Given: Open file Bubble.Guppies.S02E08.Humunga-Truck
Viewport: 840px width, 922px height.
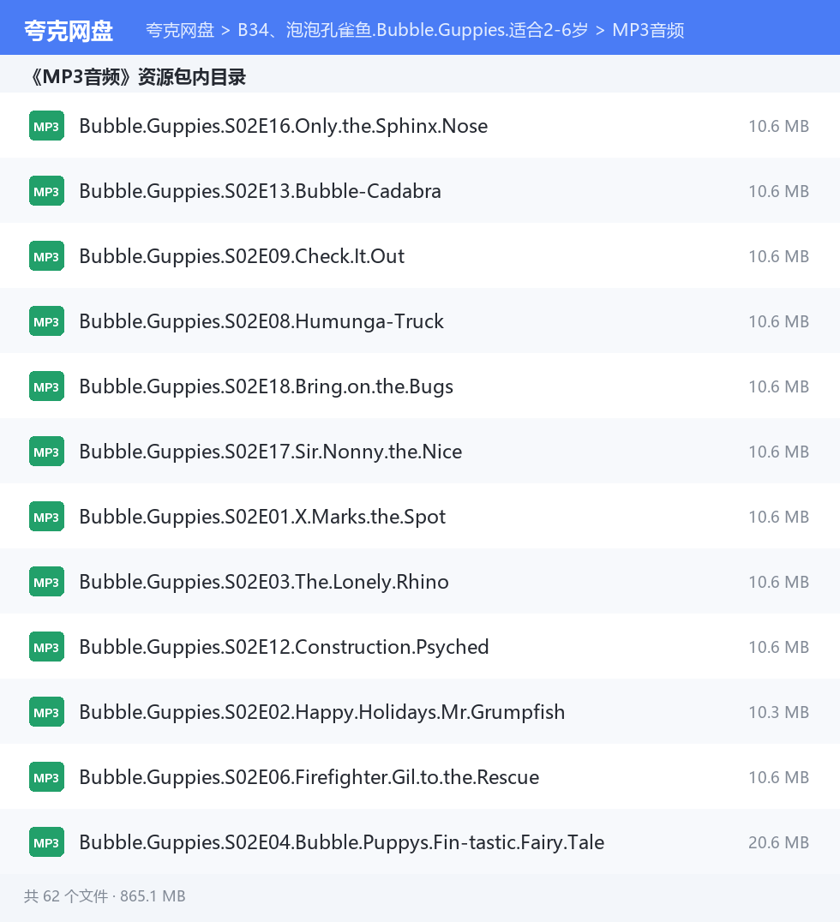Looking at the screenshot, I should click(261, 321).
